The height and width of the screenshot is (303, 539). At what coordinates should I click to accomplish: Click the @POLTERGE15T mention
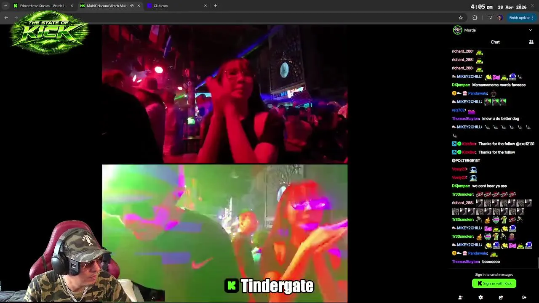coord(466,161)
